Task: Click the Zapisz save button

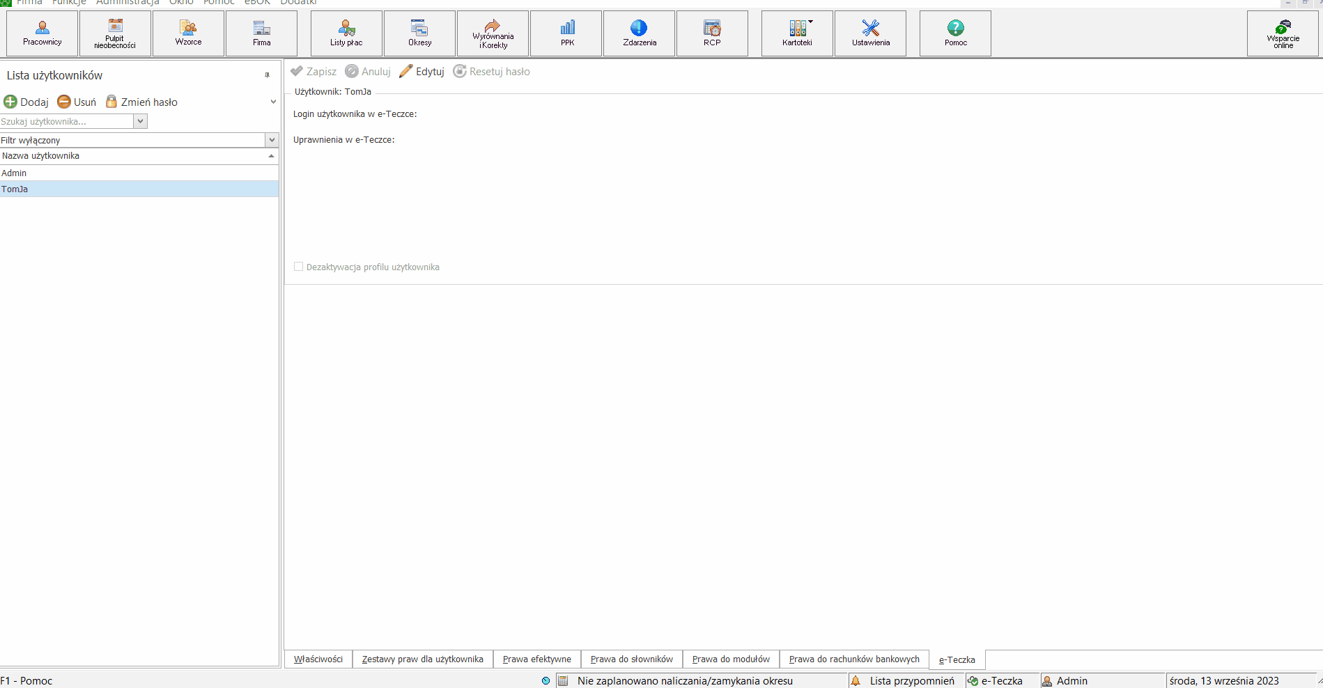Action: pyautogui.click(x=314, y=71)
